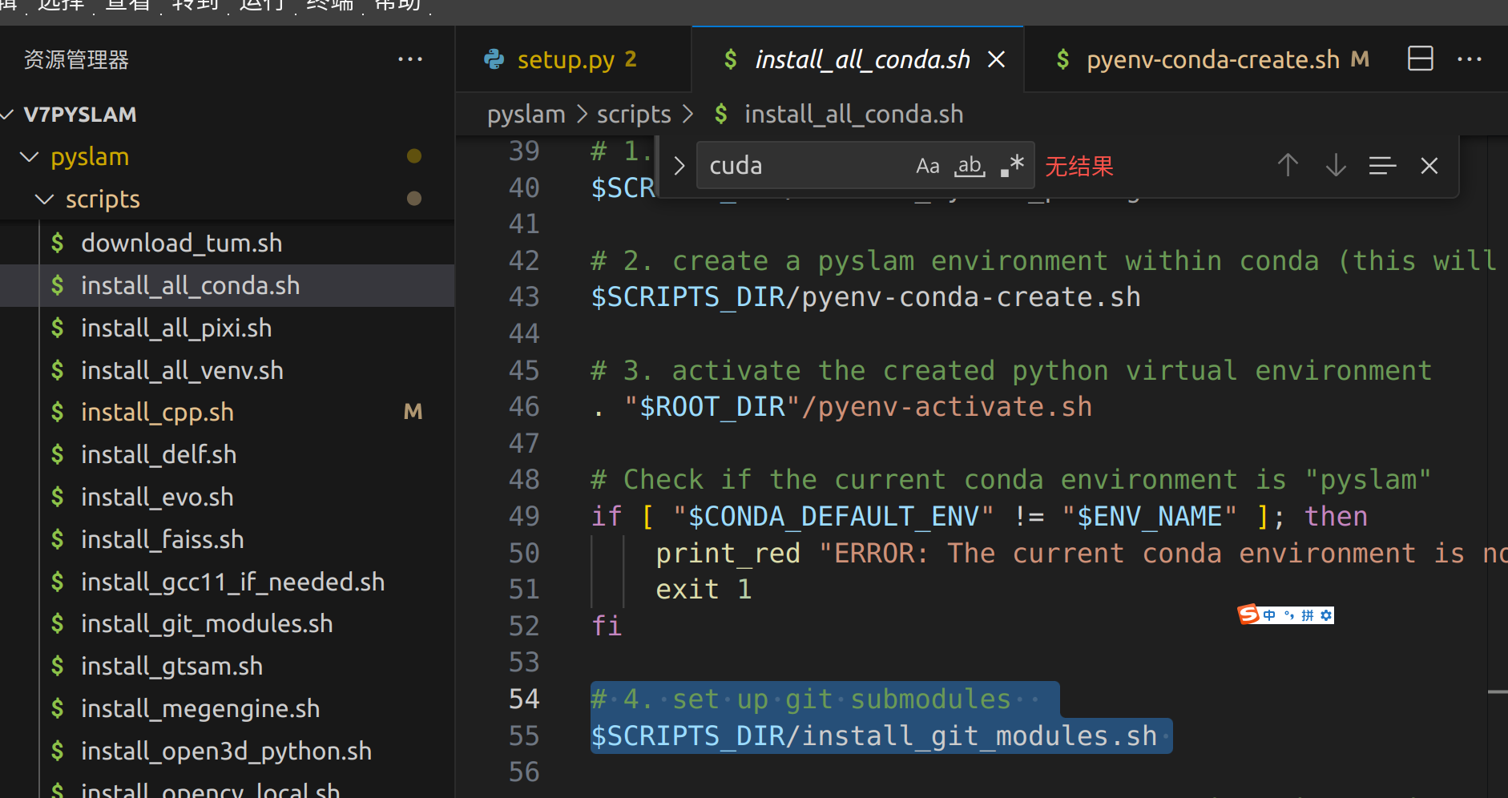The height and width of the screenshot is (798, 1508).
Task: Toggle match case in find widget
Action: pyautogui.click(x=927, y=166)
